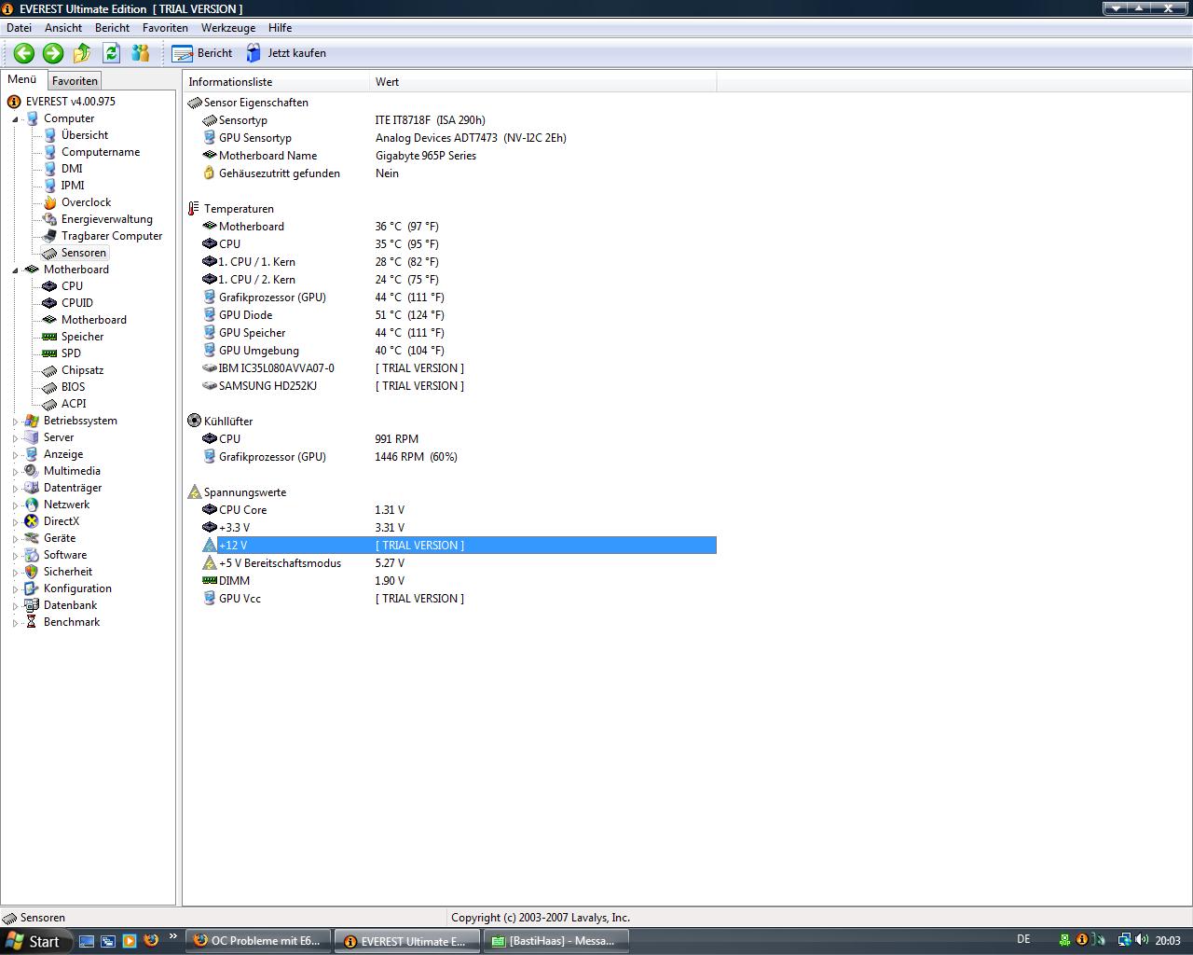The height and width of the screenshot is (955, 1193).
Task: Click the CPU chip icon in tree
Action: point(49,286)
